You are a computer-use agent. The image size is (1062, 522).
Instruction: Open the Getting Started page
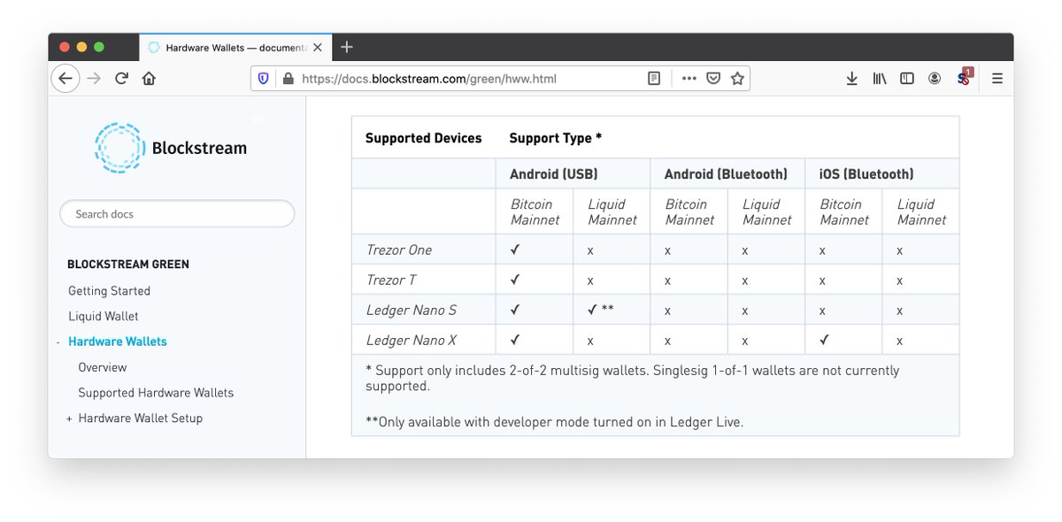click(x=109, y=291)
